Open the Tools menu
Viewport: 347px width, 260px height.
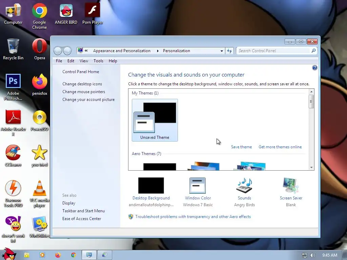98,61
